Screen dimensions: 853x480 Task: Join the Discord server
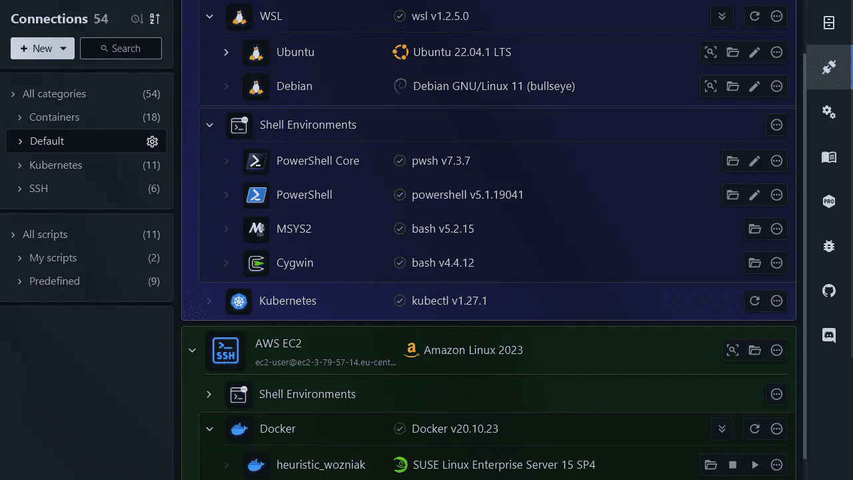[x=828, y=335]
